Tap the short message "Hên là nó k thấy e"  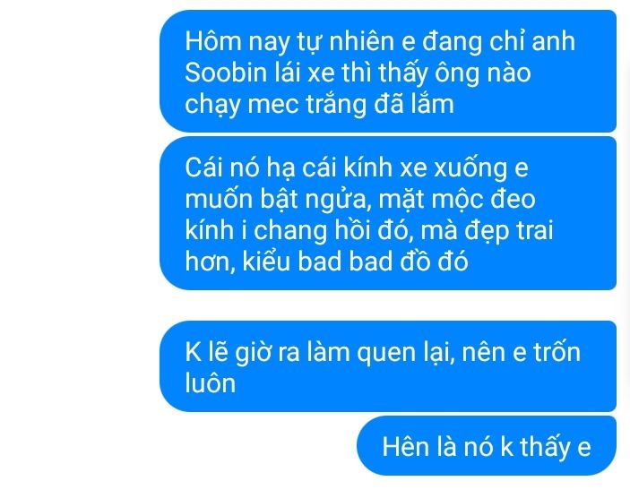click(x=487, y=446)
